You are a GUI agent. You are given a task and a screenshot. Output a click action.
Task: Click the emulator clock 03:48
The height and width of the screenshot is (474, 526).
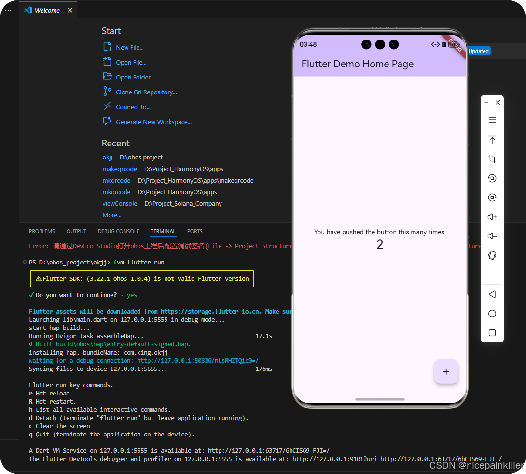[308, 44]
